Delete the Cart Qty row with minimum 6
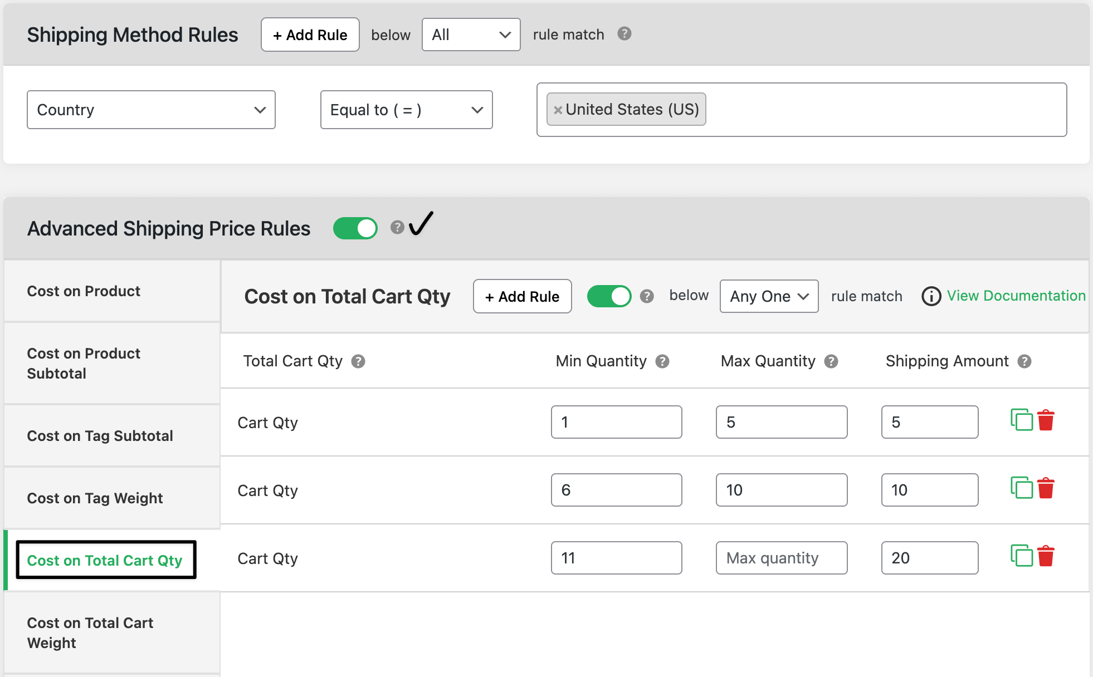The width and height of the screenshot is (1093, 677). point(1046,488)
